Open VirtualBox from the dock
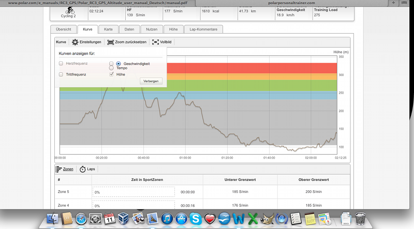The image size is (414, 229). pyautogui.click(x=124, y=218)
